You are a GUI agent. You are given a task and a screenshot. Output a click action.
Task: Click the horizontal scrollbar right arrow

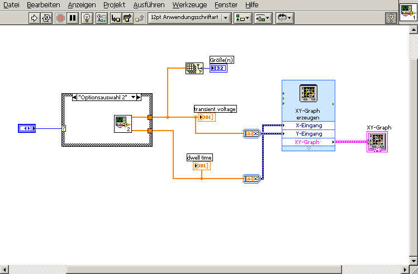click(x=405, y=270)
